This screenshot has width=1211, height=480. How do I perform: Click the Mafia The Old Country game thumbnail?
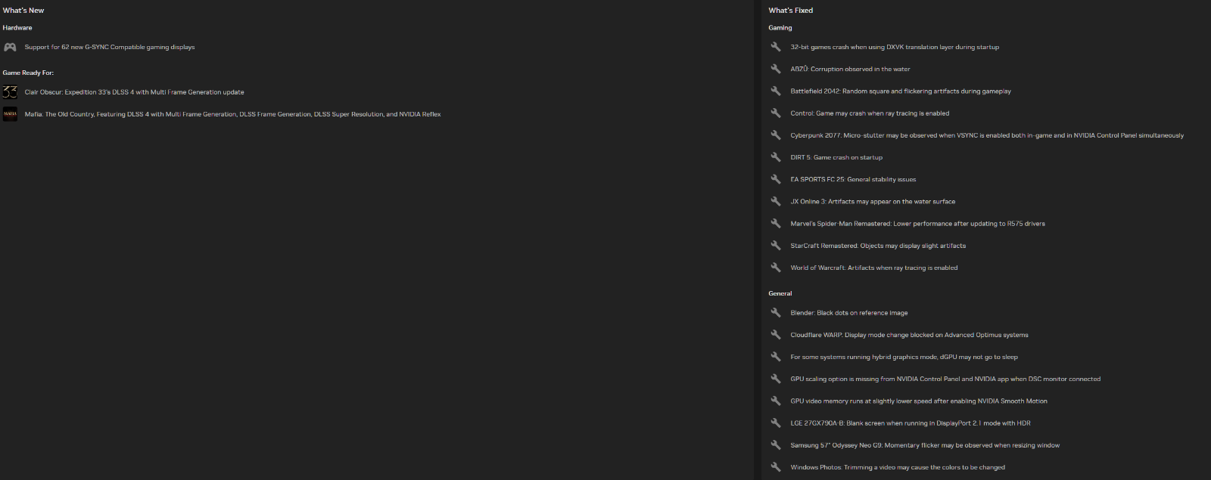(x=10, y=114)
